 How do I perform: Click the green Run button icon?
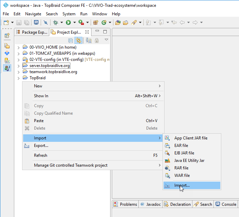(68, 22)
